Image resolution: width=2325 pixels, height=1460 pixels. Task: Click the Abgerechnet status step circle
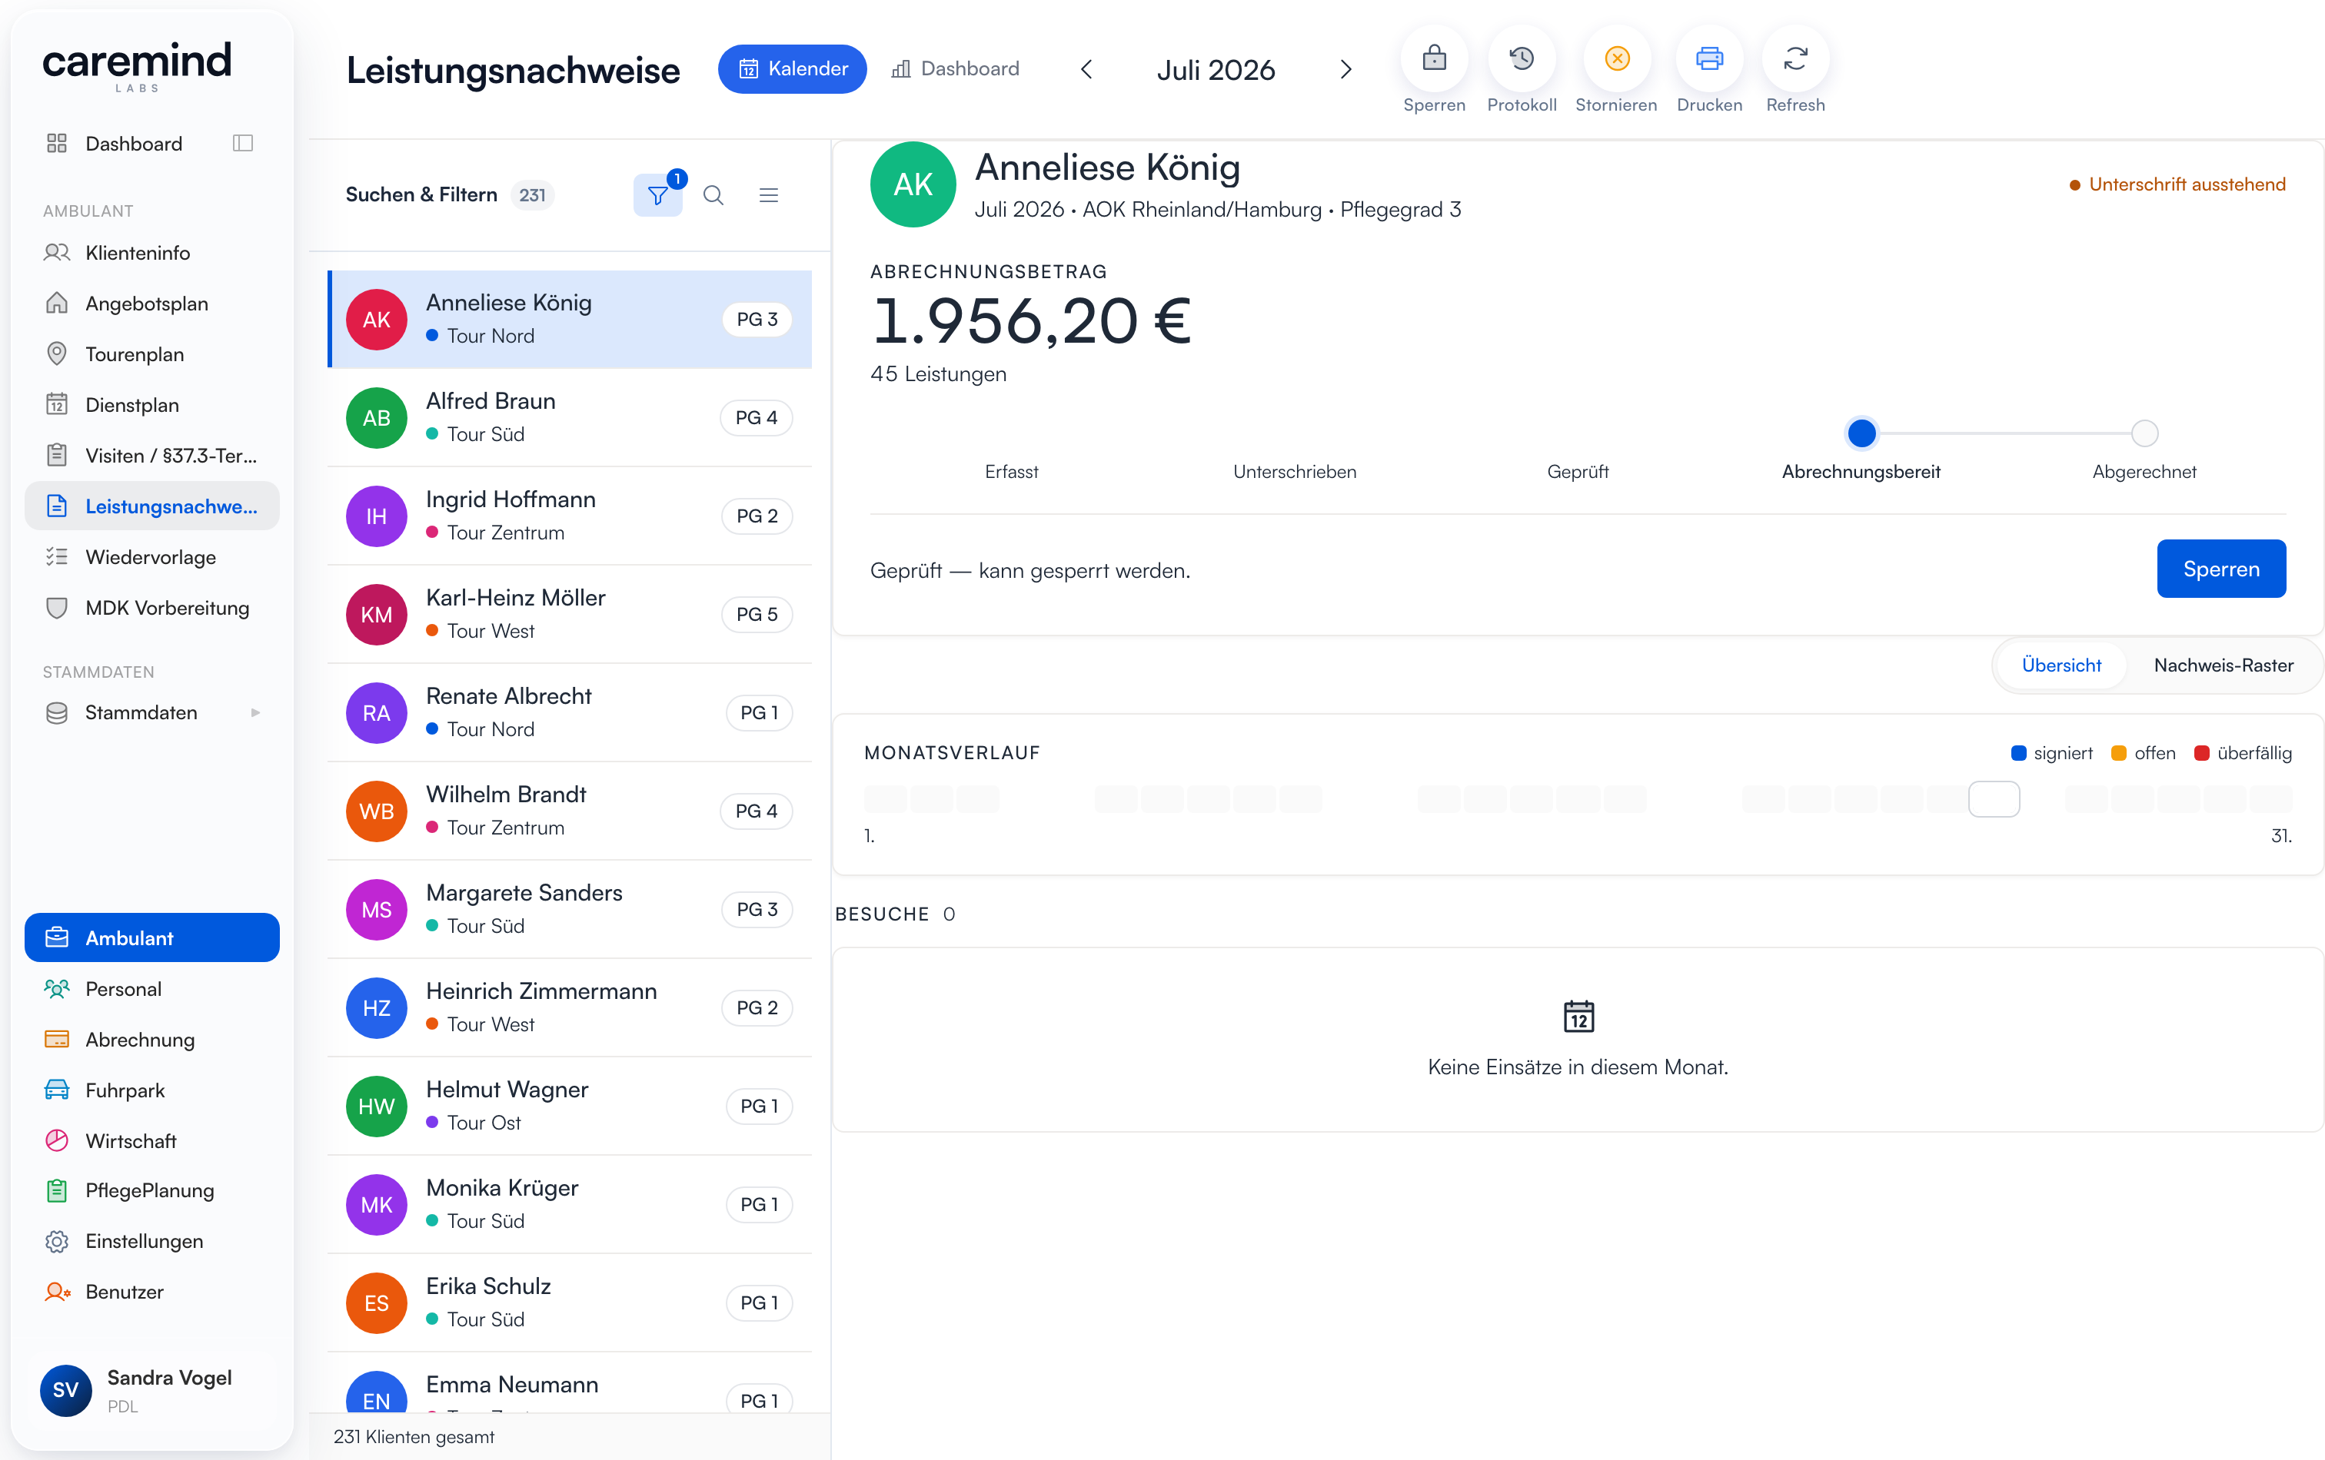[x=2144, y=433]
